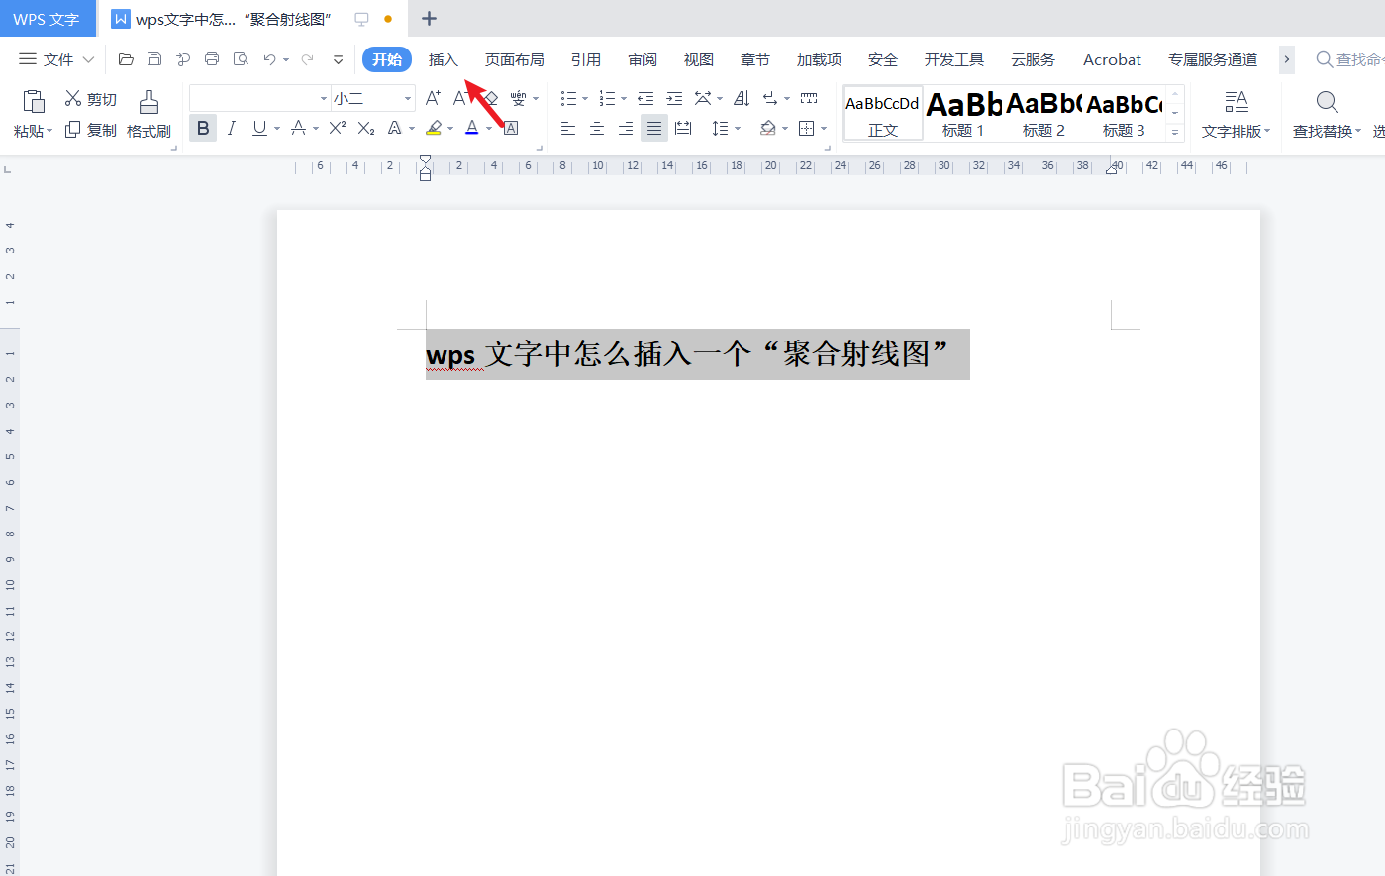Image resolution: width=1385 pixels, height=876 pixels.
Task: Set Align Right paragraph alignment
Action: point(626,128)
